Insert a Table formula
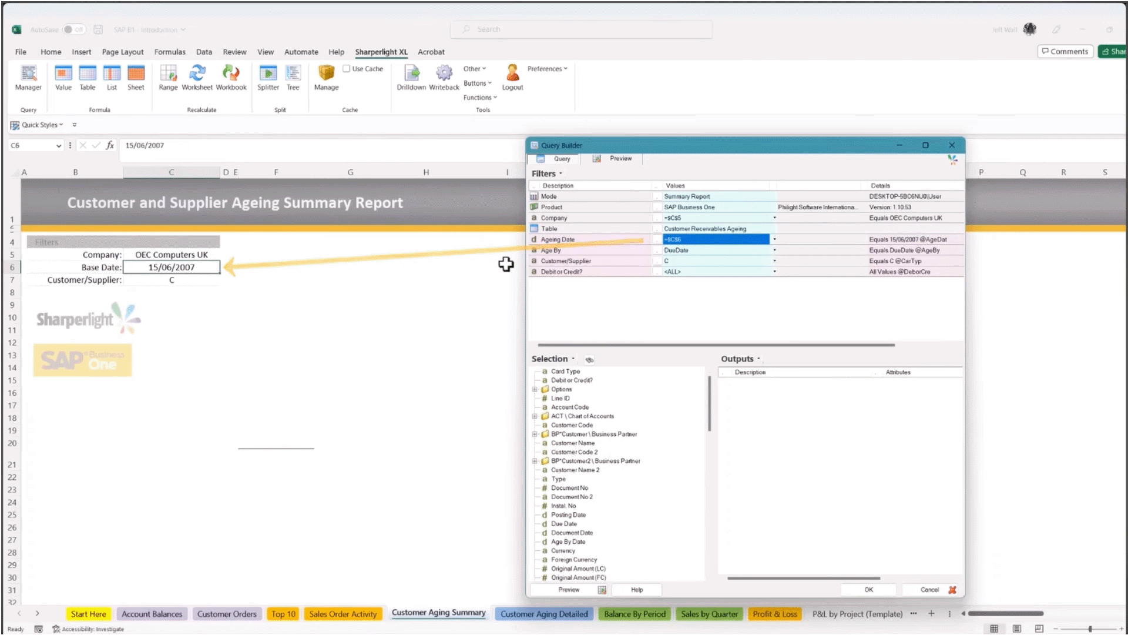1128x635 pixels. [88, 78]
